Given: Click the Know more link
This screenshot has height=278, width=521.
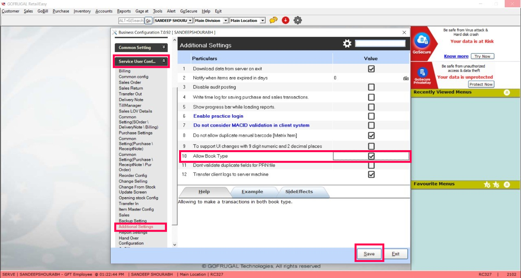Looking at the screenshot, I should [x=456, y=56].
